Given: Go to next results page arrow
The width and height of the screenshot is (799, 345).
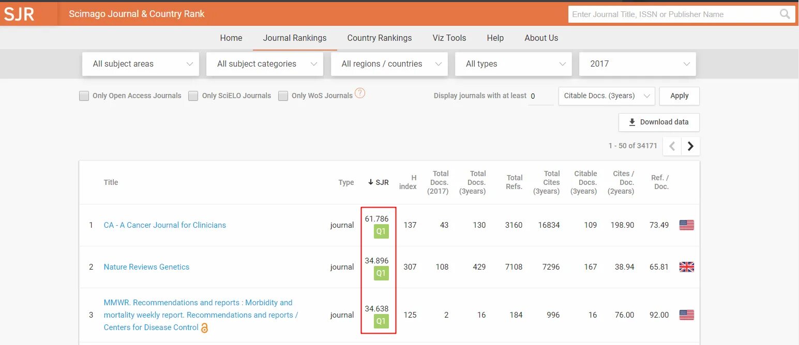Looking at the screenshot, I should click(690, 146).
